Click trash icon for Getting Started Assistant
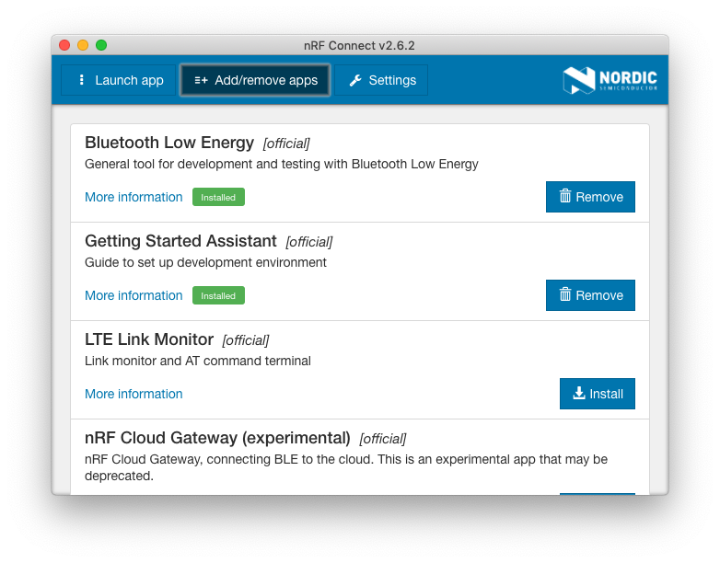 click(564, 294)
